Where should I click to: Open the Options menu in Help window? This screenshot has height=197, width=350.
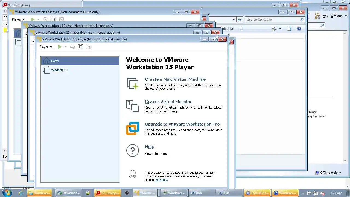[339, 16]
